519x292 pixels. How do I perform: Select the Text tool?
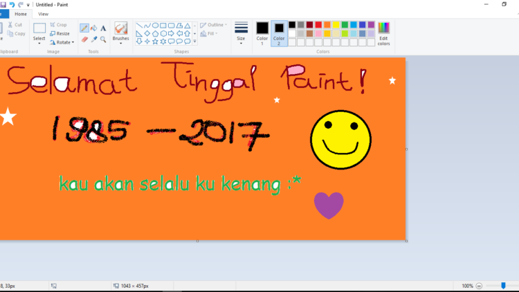tap(103, 28)
